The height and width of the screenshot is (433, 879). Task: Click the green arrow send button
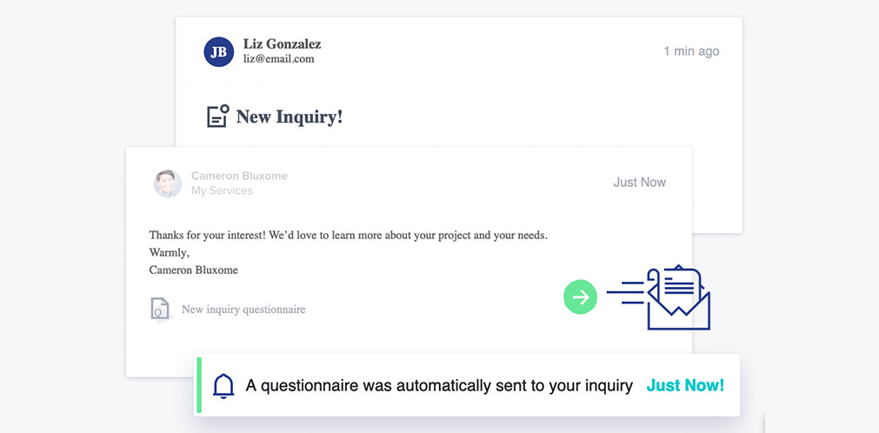[580, 296]
